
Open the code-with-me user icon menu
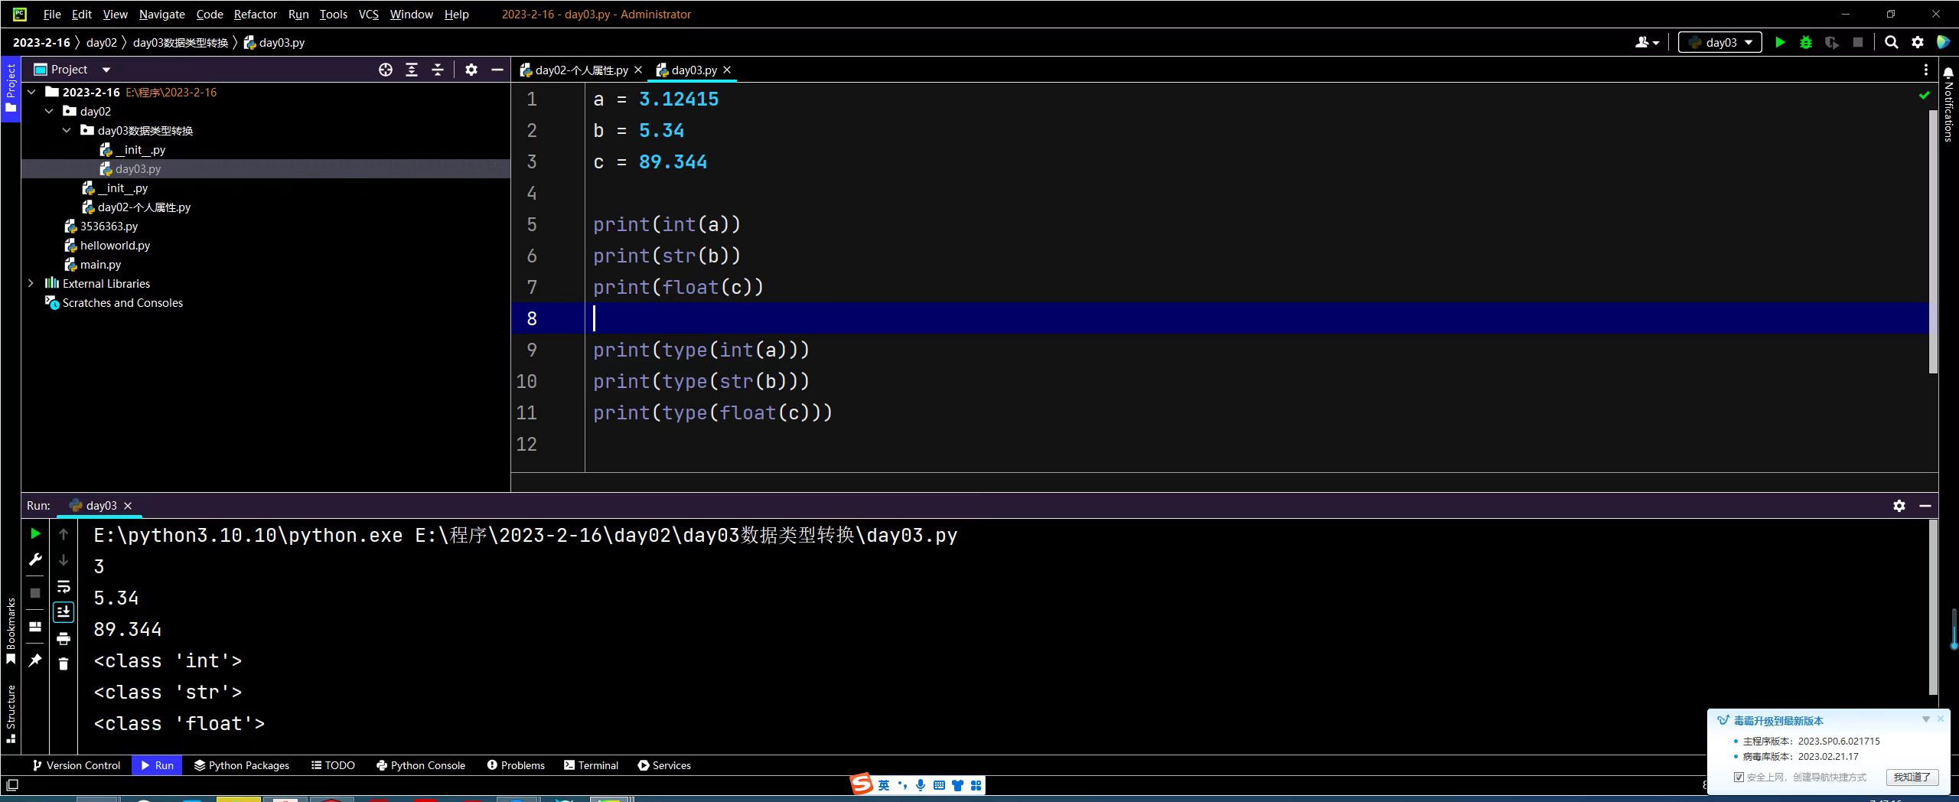pyautogui.click(x=1647, y=42)
